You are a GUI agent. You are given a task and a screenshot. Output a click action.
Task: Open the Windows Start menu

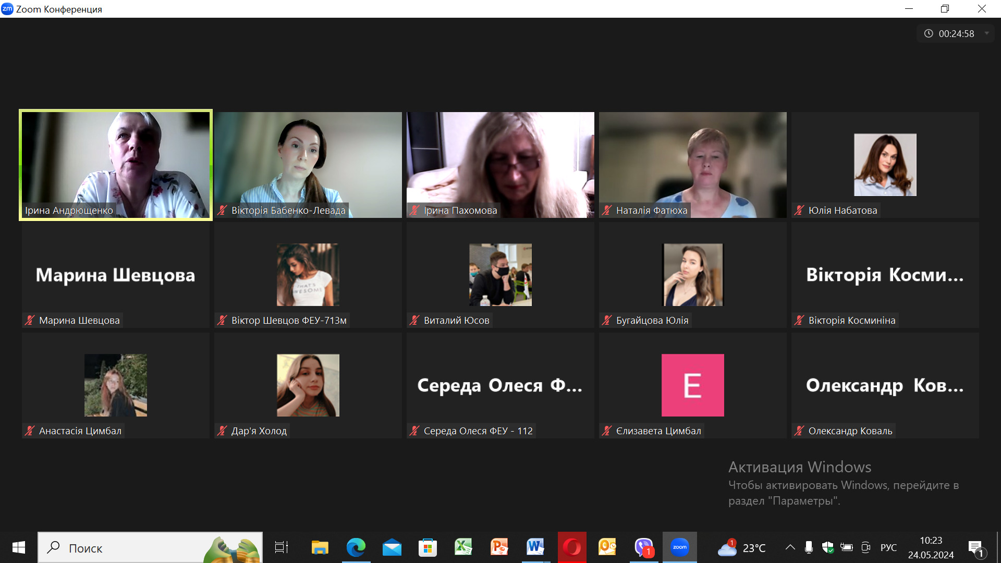19,547
